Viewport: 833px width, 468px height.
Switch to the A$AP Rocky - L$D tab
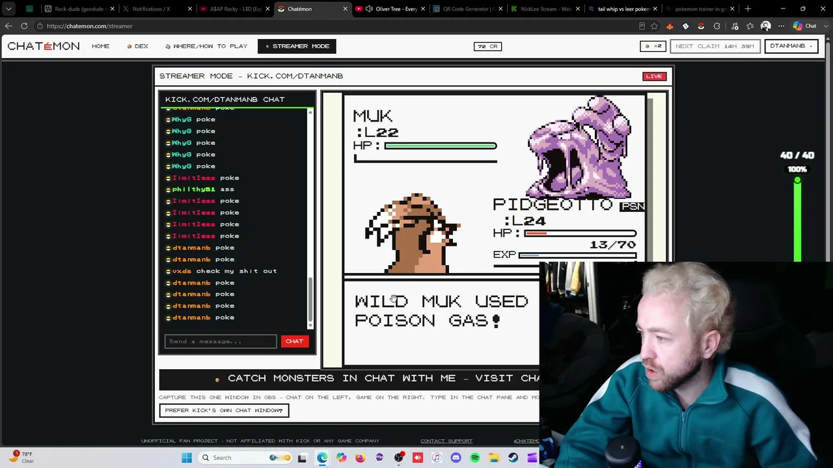[234, 9]
